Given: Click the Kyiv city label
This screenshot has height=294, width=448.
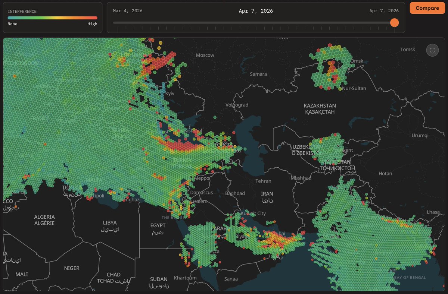Looking at the screenshot, I should click(170, 94).
